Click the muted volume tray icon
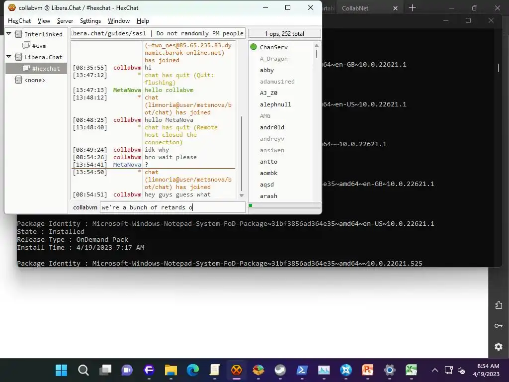This screenshot has height=382, width=509. point(461,370)
